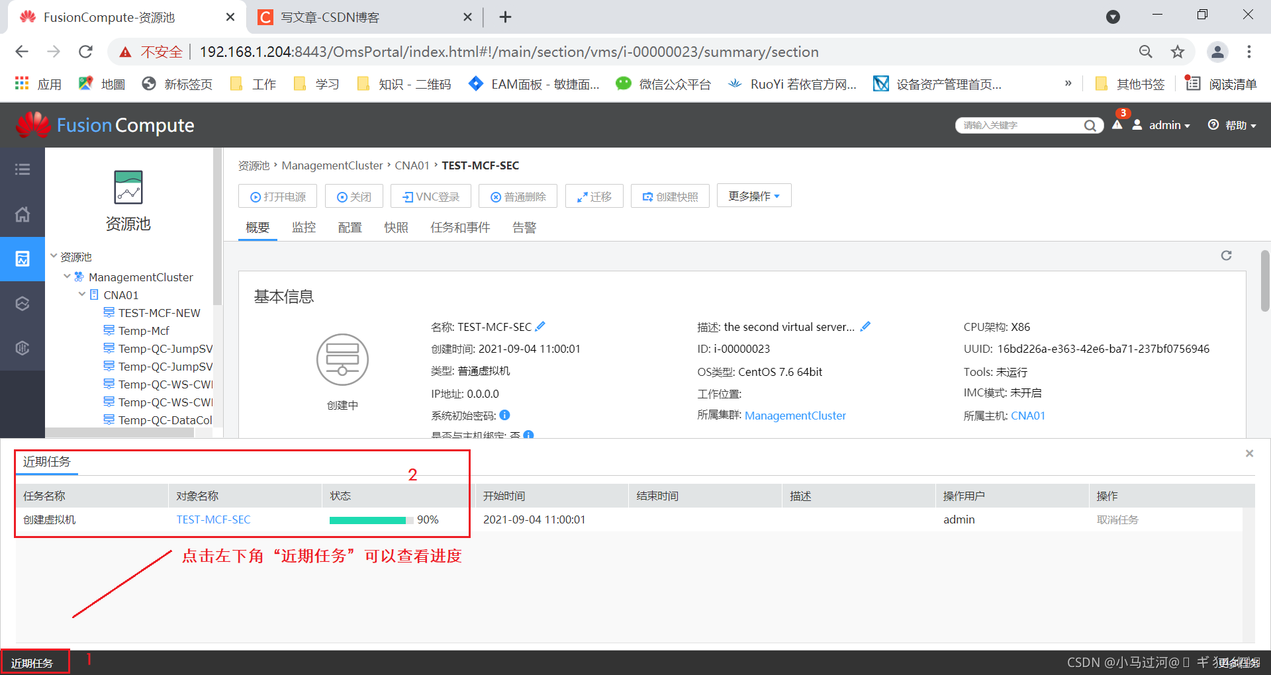The width and height of the screenshot is (1271, 675).
Task: Select Temp-Mcf virtual machine in tree
Action: (x=144, y=330)
